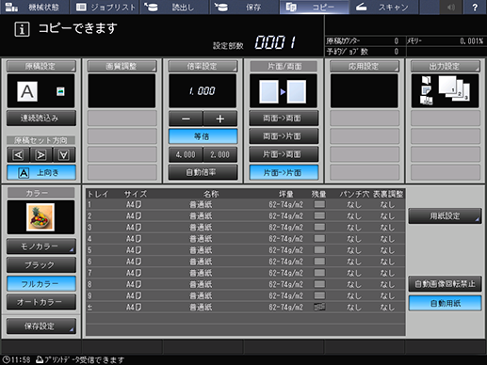
Task: Click the 機械状態 machine status icon
Action: click(x=11, y=8)
